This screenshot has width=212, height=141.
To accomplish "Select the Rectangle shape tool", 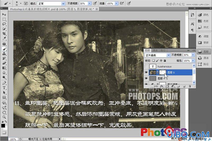I will coord(4,97).
